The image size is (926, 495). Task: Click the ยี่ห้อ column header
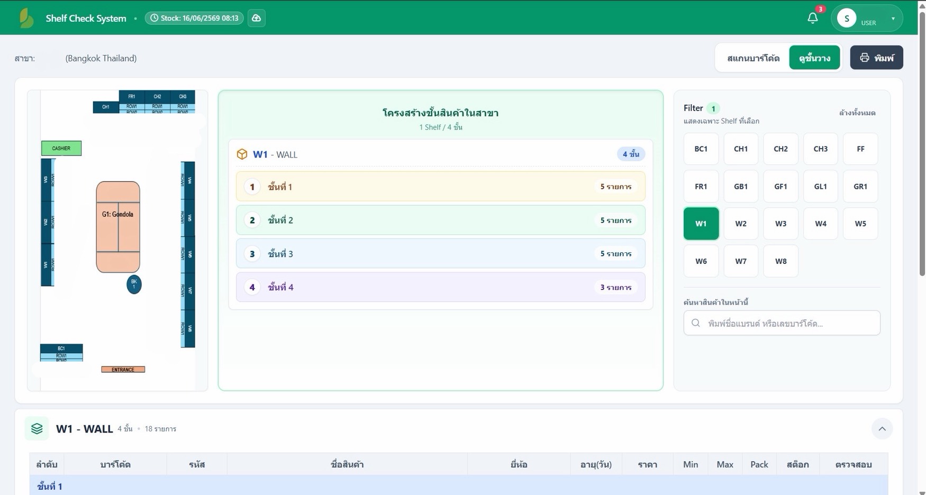click(519, 464)
